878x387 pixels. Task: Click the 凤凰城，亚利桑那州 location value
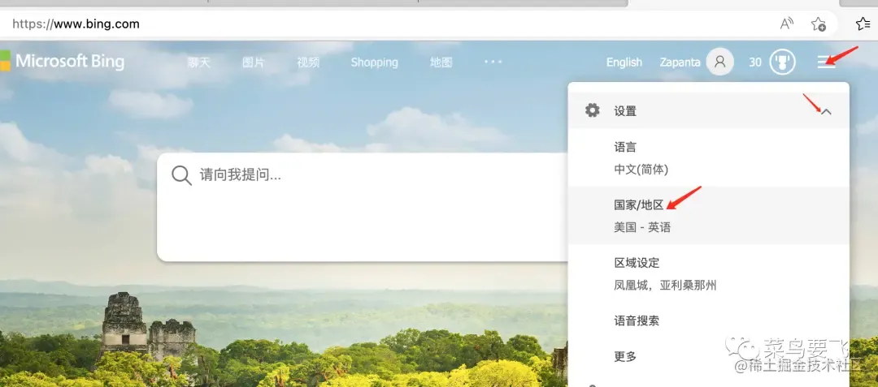tap(665, 286)
